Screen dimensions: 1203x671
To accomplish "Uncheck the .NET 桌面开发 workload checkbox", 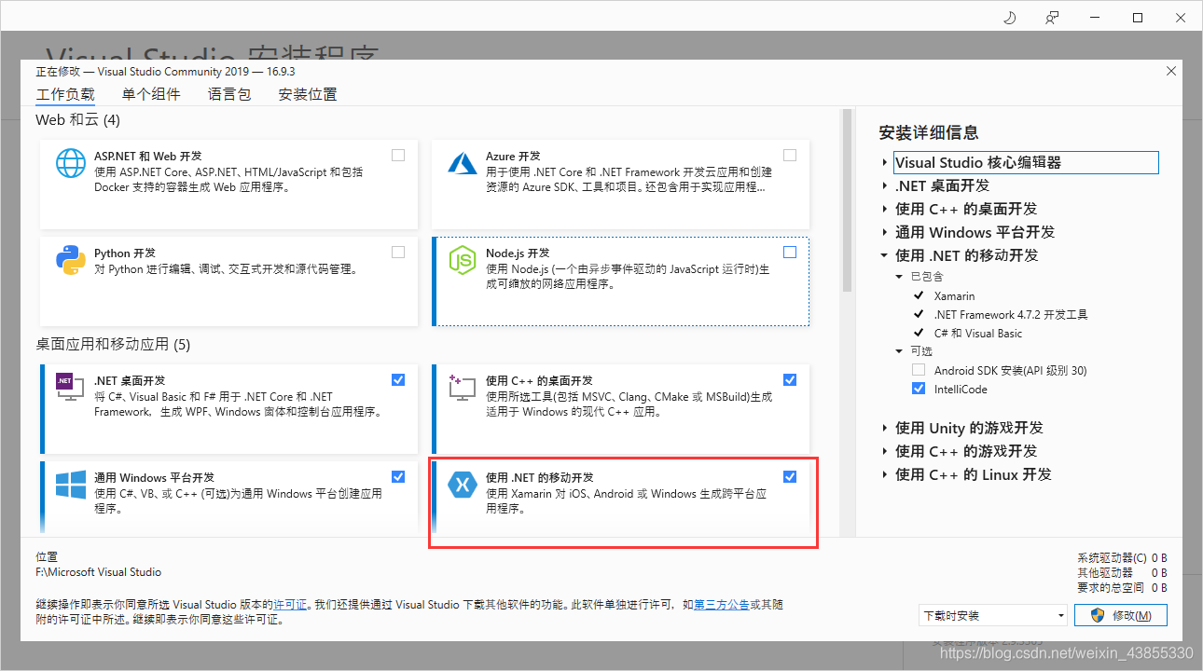I will pyautogui.click(x=398, y=379).
